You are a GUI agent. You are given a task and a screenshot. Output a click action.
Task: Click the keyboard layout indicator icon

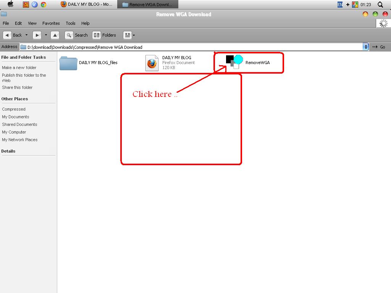(x=355, y=4)
